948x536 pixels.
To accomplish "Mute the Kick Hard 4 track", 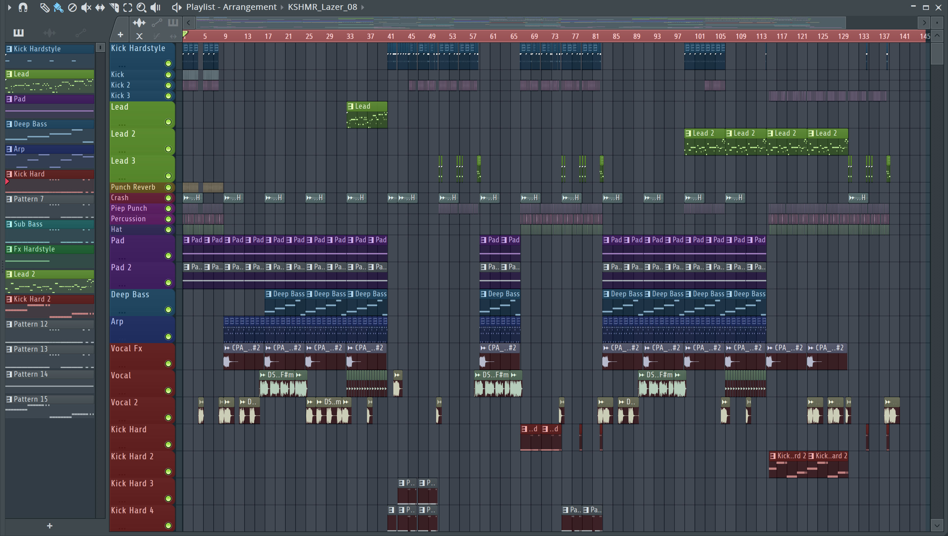I will [168, 526].
